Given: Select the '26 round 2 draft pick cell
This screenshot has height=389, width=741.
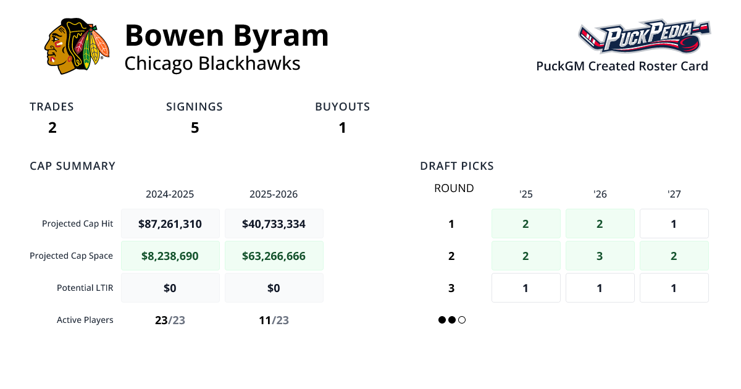Looking at the screenshot, I should (600, 256).
